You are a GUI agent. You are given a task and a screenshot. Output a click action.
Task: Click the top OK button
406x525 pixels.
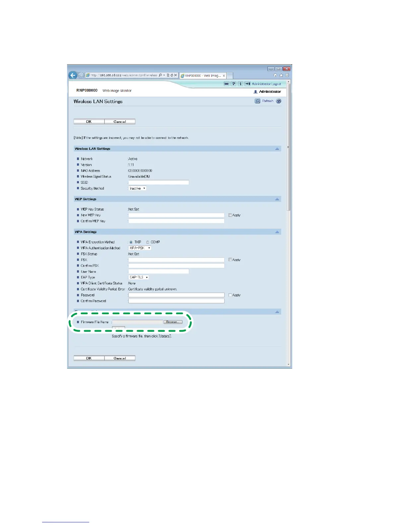click(x=89, y=122)
